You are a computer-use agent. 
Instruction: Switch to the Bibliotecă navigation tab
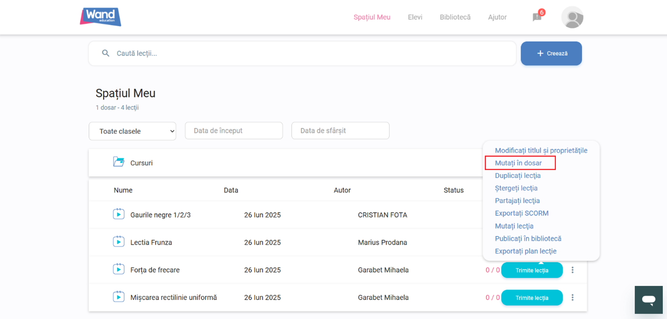coord(455,17)
